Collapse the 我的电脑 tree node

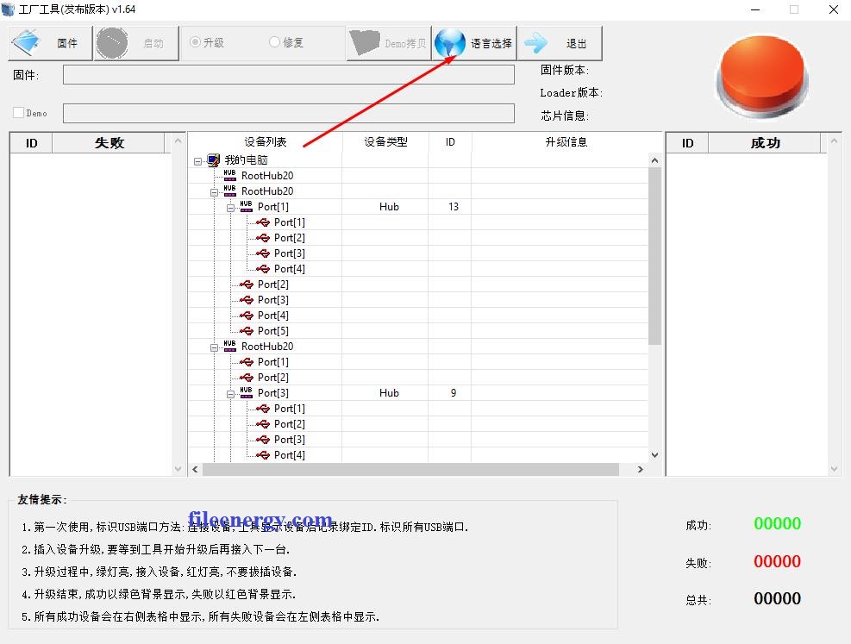tap(197, 161)
